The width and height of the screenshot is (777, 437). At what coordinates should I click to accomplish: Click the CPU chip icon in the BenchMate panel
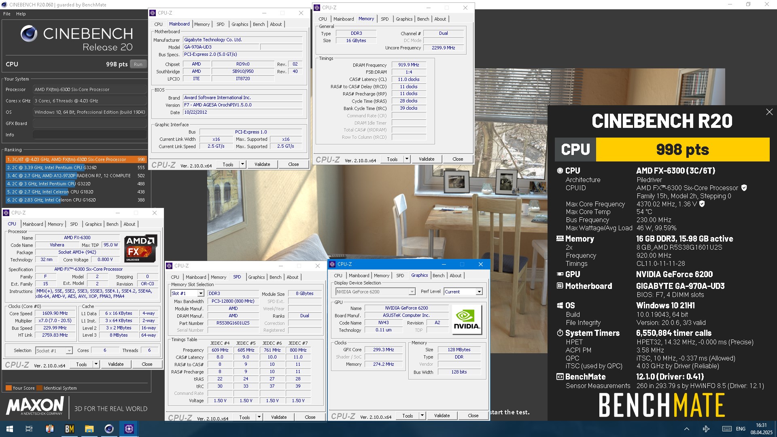tap(560, 171)
